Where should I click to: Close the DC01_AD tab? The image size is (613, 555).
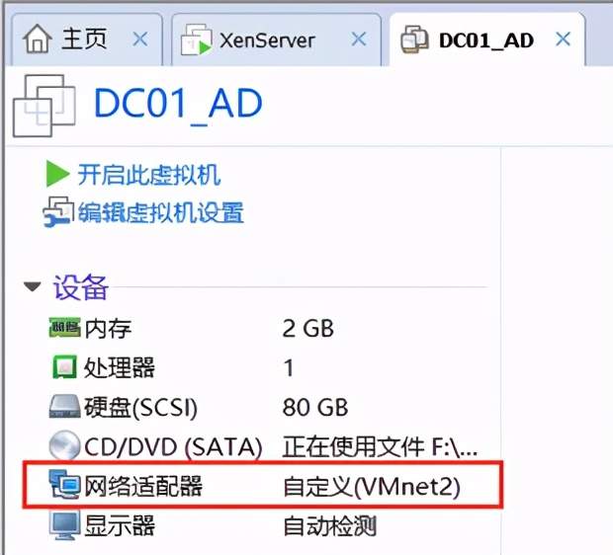563,40
